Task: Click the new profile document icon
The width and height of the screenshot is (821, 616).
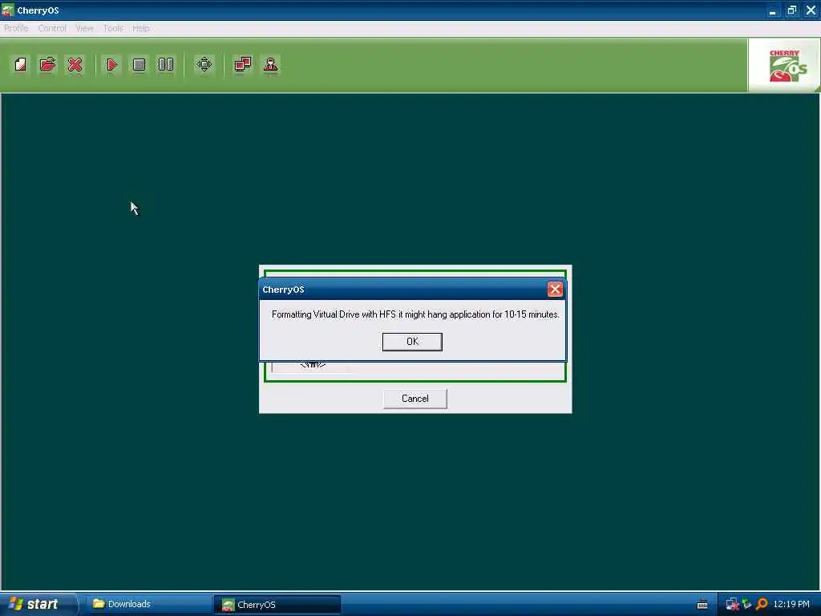Action: (20, 64)
